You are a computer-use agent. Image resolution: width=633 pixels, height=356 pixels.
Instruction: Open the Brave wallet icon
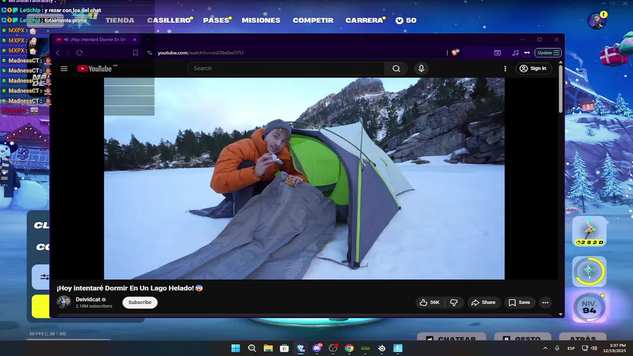pos(527,53)
